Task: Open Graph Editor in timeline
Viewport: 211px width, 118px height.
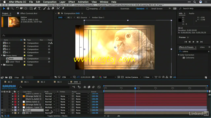Action: point(99,87)
